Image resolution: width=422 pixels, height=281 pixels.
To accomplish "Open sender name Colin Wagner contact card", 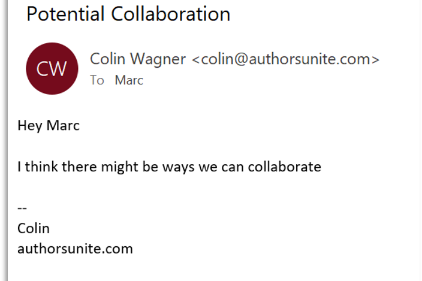I will tap(138, 59).
